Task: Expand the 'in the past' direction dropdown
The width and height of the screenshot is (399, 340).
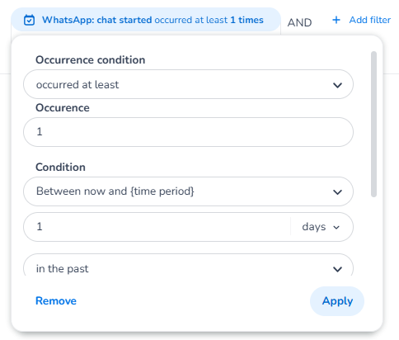Action: point(188,265)
